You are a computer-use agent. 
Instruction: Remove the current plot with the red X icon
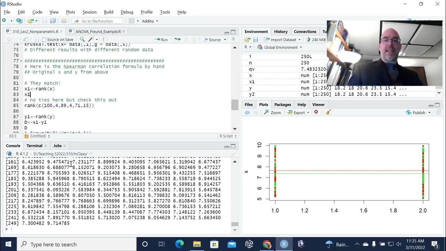[x=316, y=112]
